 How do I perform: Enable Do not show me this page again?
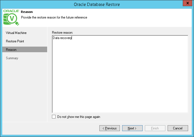(x=54, y=117)
